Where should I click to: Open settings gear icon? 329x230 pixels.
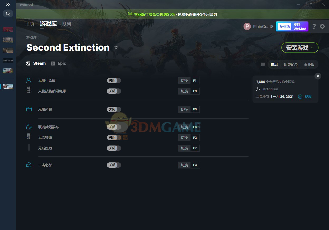point(322,26)
